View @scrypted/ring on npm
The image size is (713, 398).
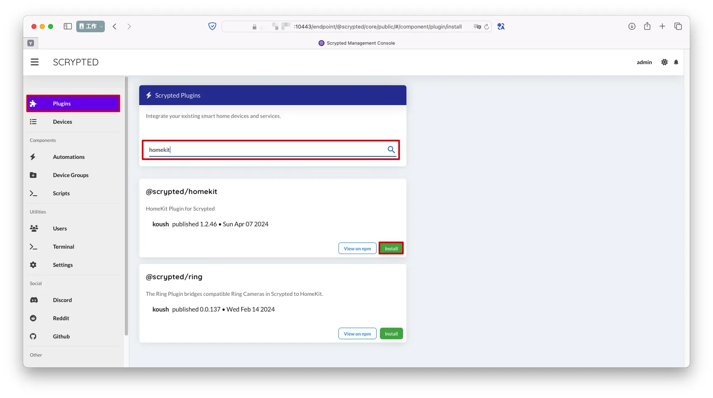pos(357,333)
